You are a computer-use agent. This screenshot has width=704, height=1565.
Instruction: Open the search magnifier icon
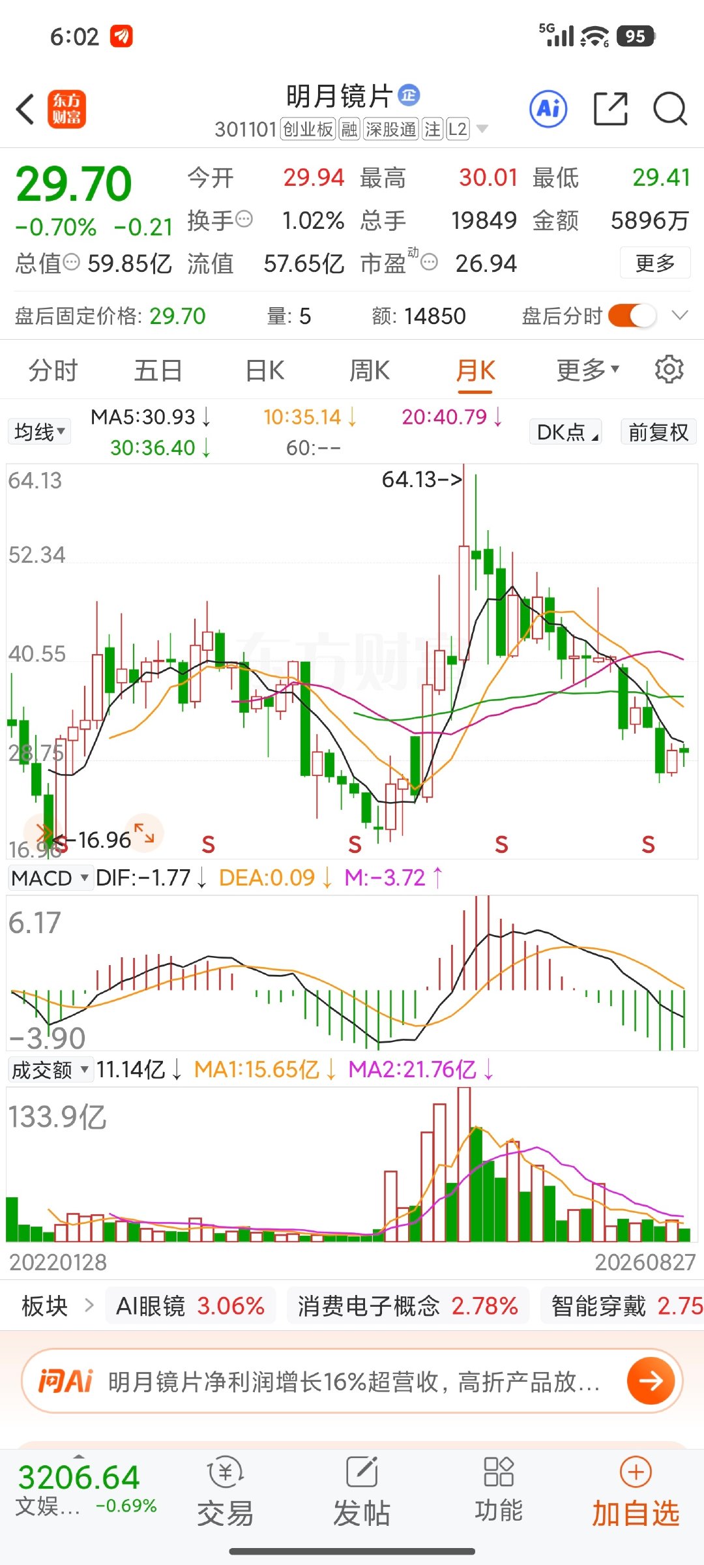click(x=670, y=108)
